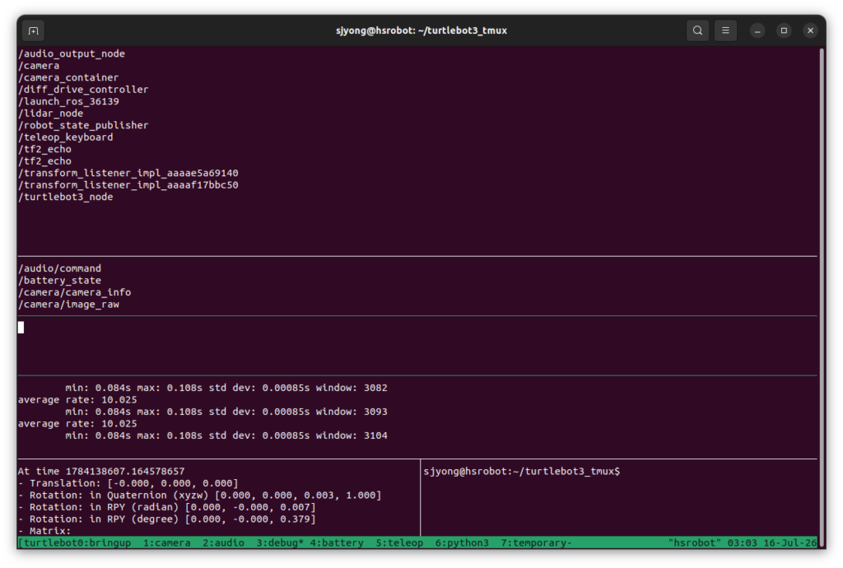Click /transform_listener_impl_aaaae5a69140 line
This screenshot has width=843, height=568.
point(128,173)
